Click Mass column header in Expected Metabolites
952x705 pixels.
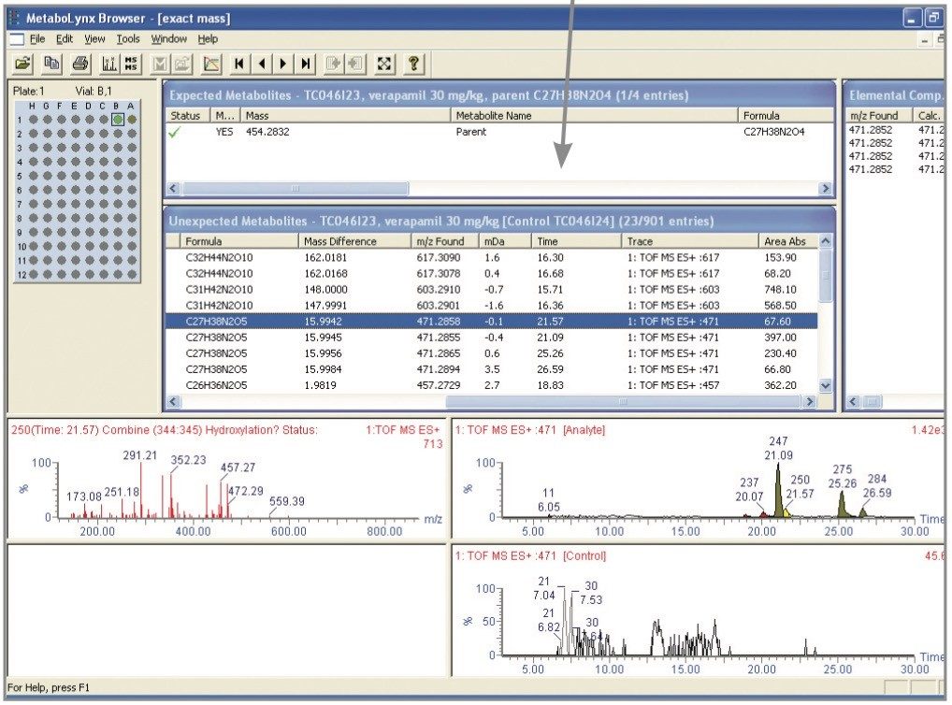(x=345, y=115)
